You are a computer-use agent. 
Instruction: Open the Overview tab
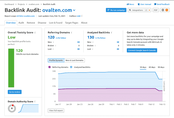pos(11,23)
